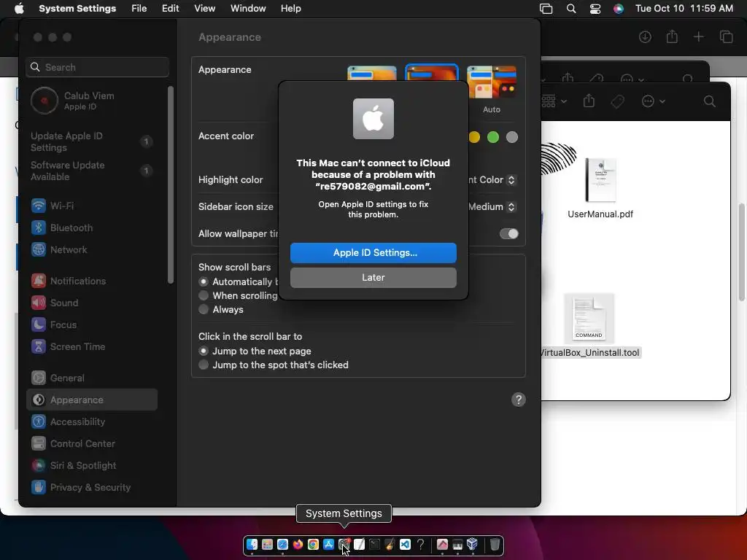The width and height of the screenshot is (747, 560).
Task: Click Safari share icon in background toolbar
Action: click(672, 36)
